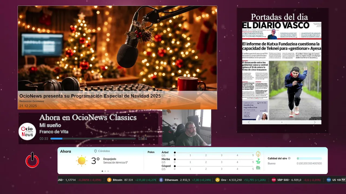Click the Bitcoin ticker name
346x194 pixels.
coord(118,180)
